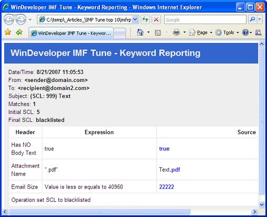Open the Favorites Center star icon
The height and width of the screenshot is (217, 267).
tap(8, 32)
